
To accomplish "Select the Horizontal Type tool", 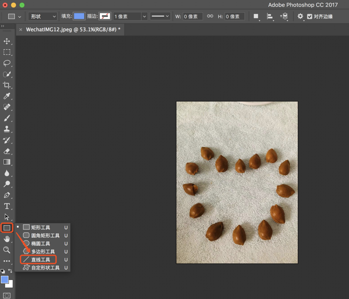I will (7, 206).
